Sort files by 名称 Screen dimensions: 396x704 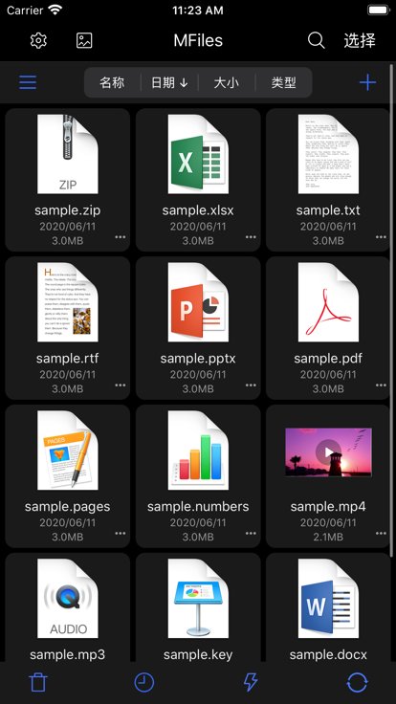tap(112, 82)
